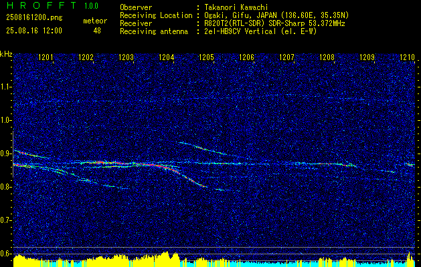
Task: Click the kHz axis unit label
Action: point(6,54)
